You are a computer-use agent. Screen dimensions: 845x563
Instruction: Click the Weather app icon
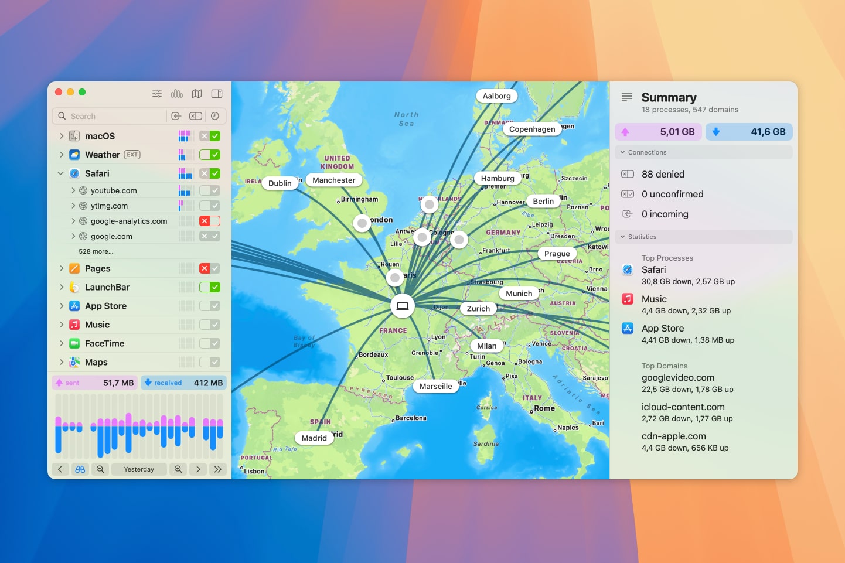(74, 155)
